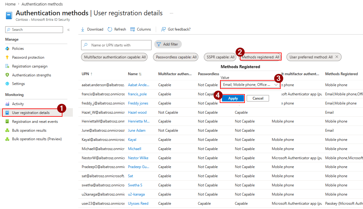Open user Aabat Anderson link
Screen dimensions: 363x209
pos(138,85)
